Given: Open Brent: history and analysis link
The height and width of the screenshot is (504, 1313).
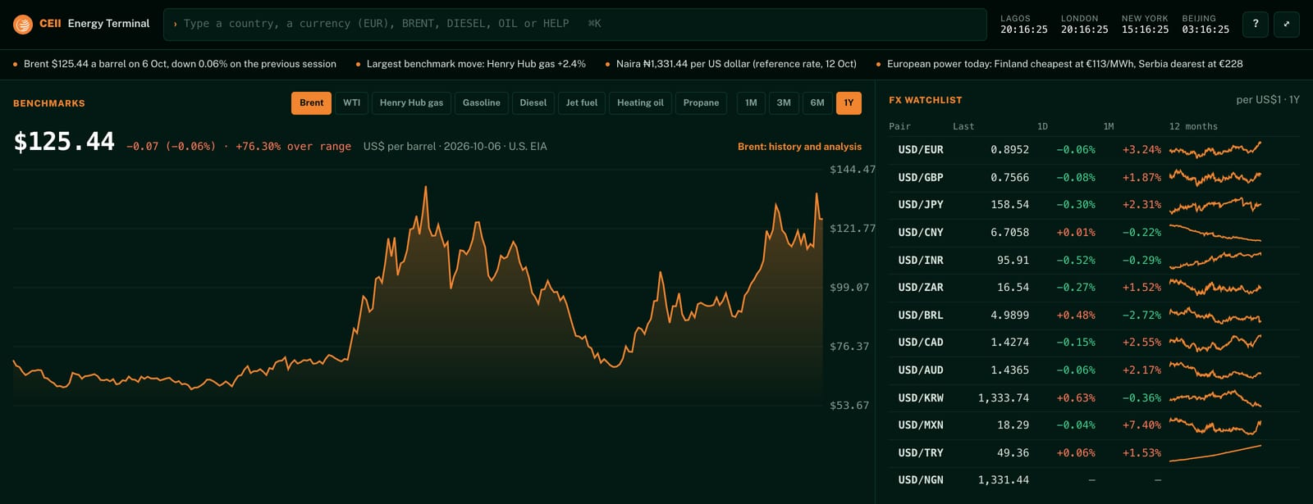Looking at the screenshot, I should click(799, 147).
